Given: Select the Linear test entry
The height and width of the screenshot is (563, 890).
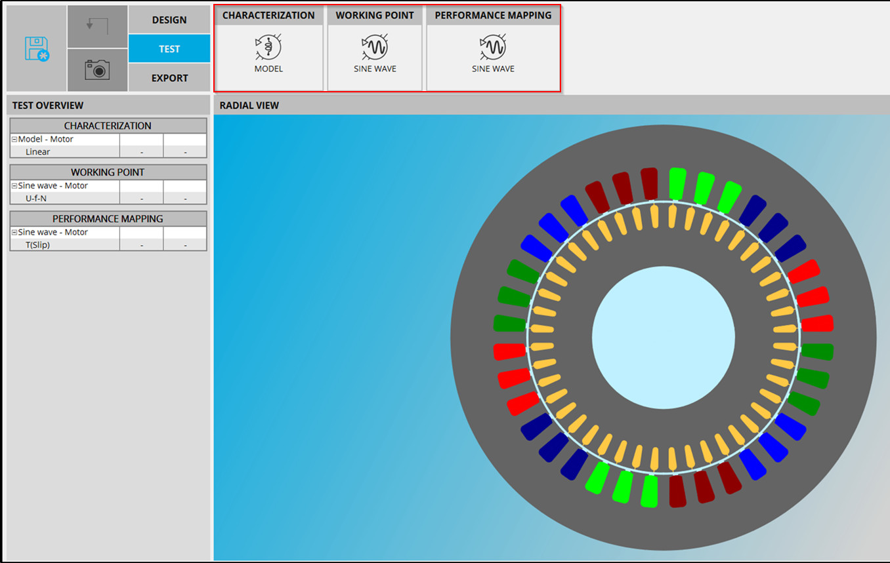Looking at the screenshot, I should coord(38,152).
